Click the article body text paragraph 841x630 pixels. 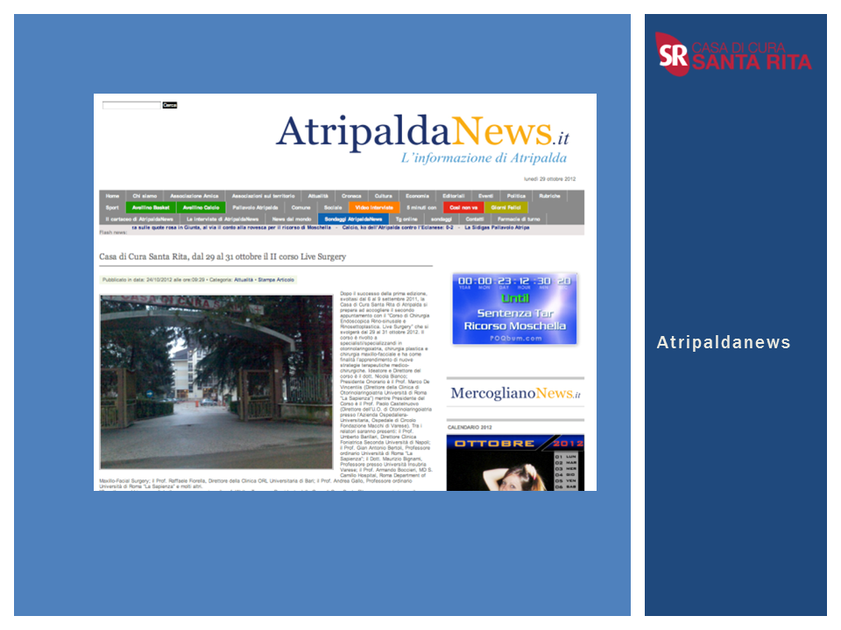(385, 385)
